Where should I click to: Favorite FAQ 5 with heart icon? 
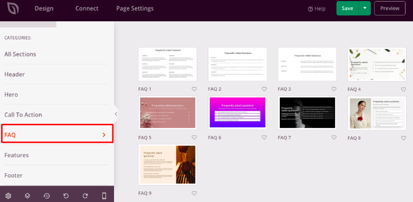194,138
